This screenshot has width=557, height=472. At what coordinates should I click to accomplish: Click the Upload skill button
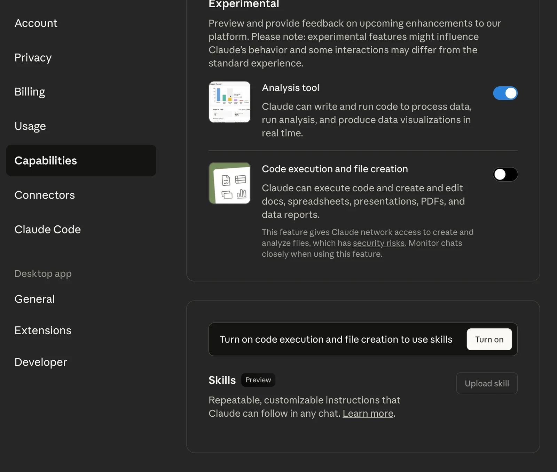pos(486,383)
